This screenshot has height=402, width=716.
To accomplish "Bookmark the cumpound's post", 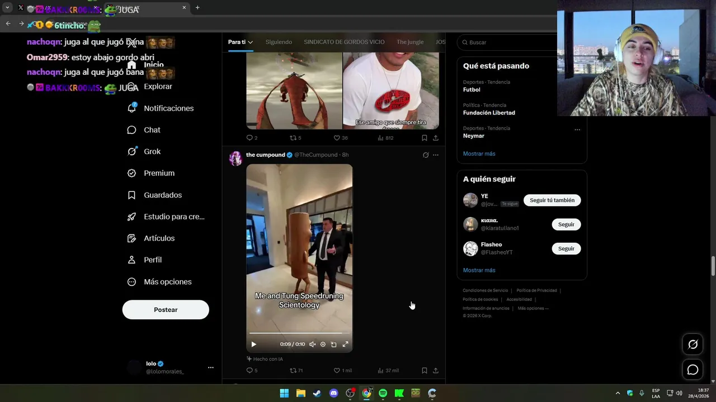I will pyautogui.click(x=425, y=371).
